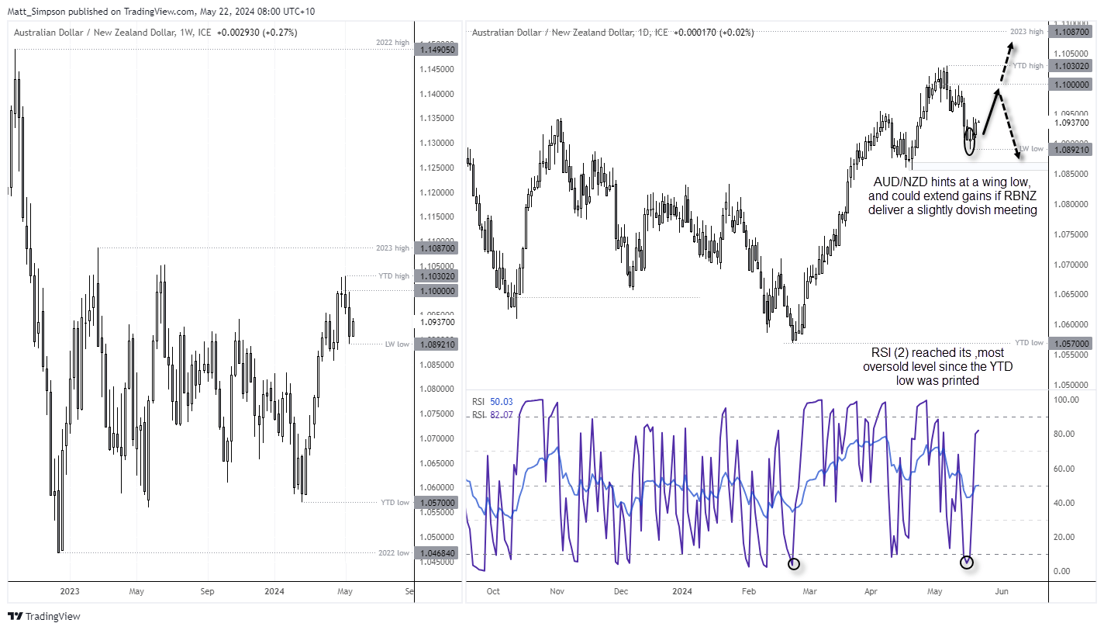
Task: Select the 1.057000 price label on weekly chart
Action: click(437, 503)
